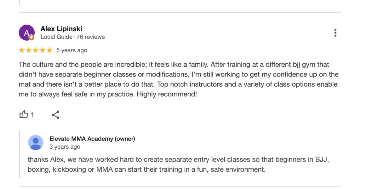The image size is (378, 189).
Task: Open Alex Lipinski's purple profile avatar
Action: 26,32
